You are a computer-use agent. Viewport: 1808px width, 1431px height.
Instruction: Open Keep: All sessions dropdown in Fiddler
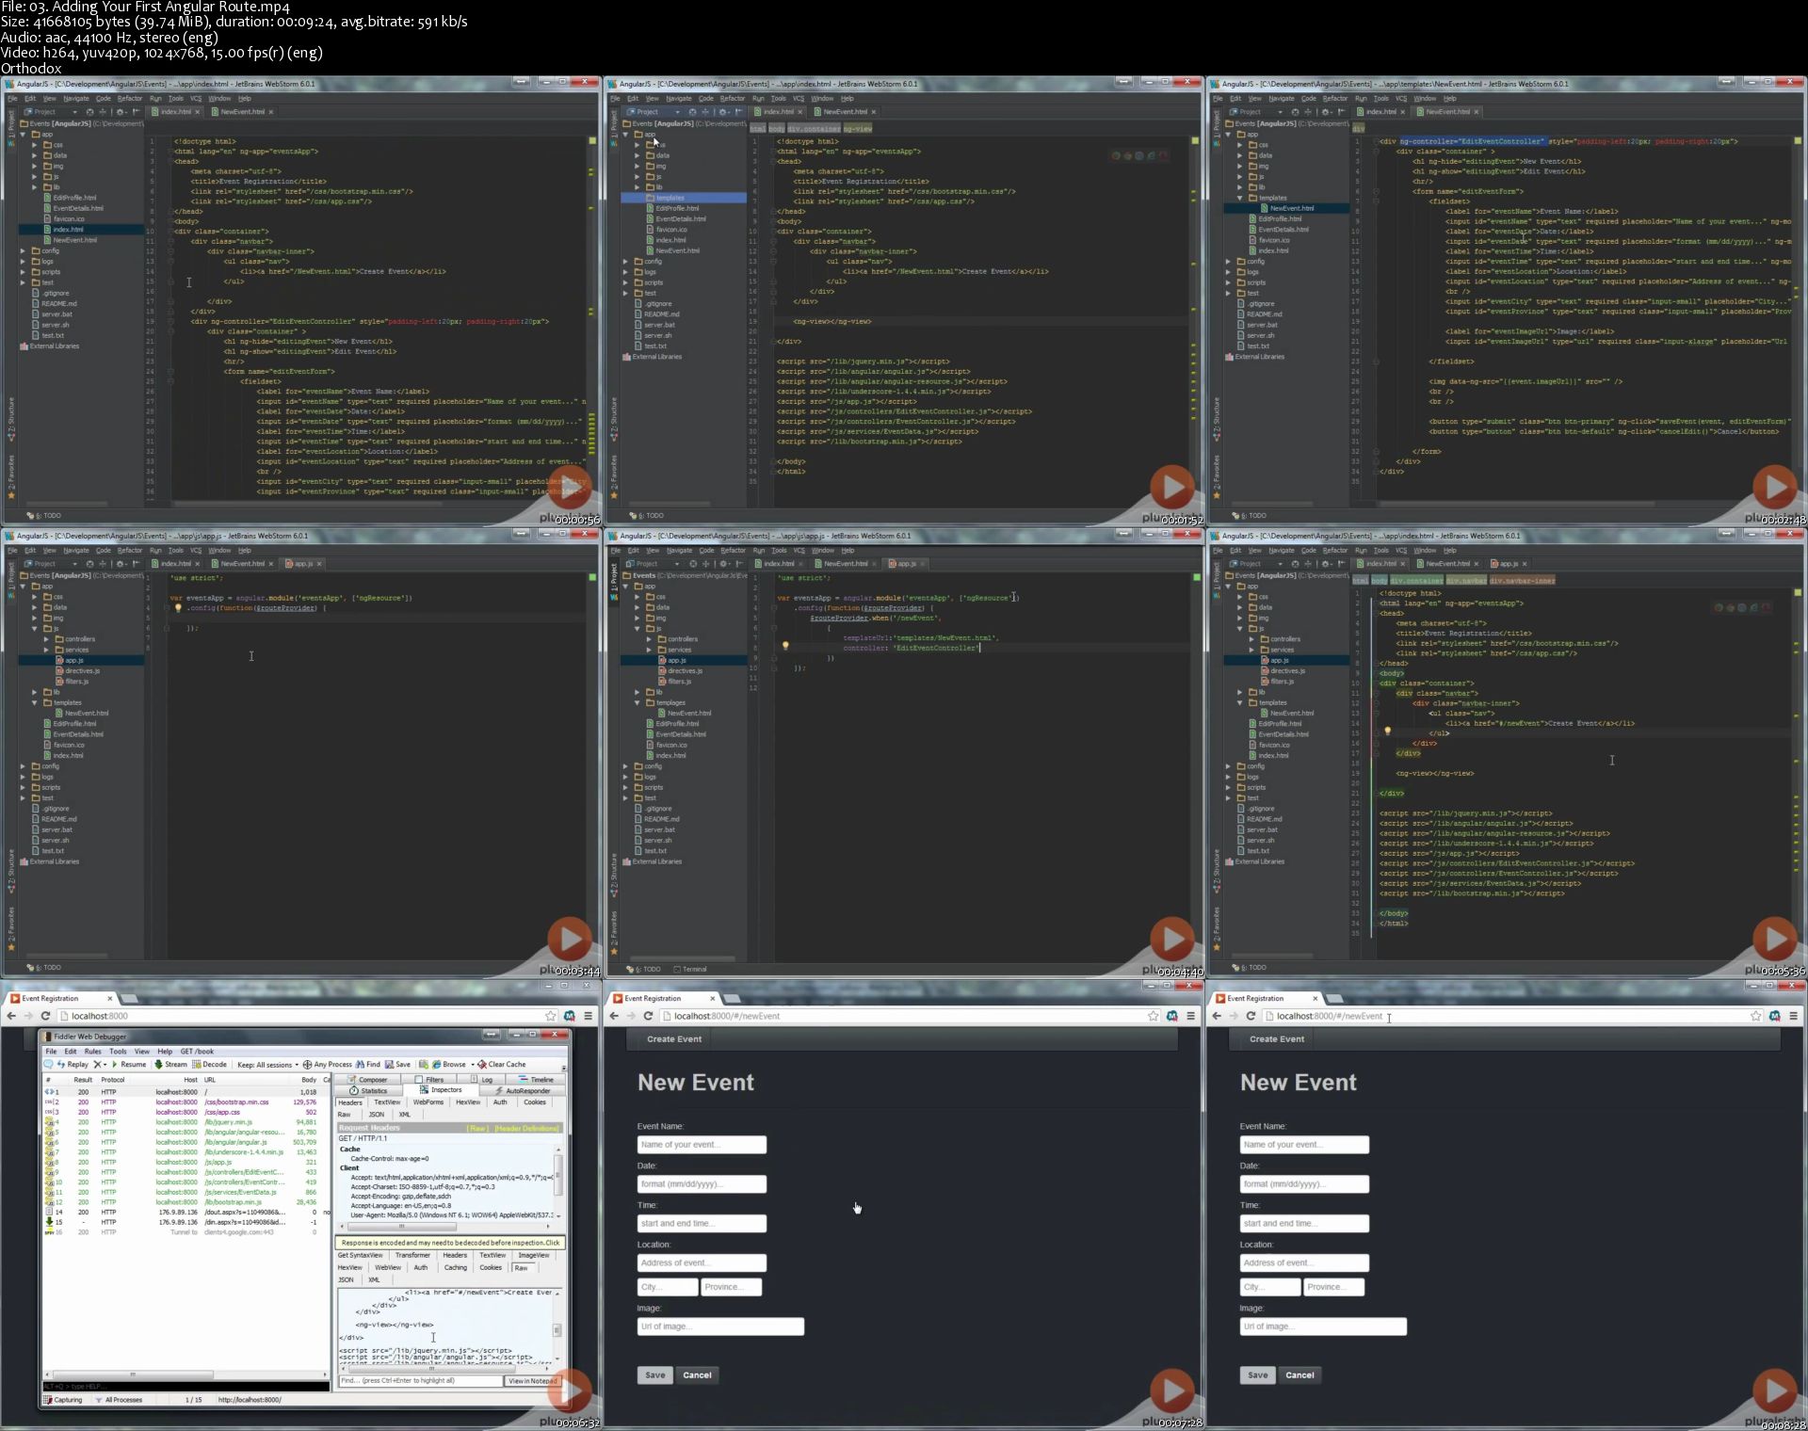(x=267, y=1065)
